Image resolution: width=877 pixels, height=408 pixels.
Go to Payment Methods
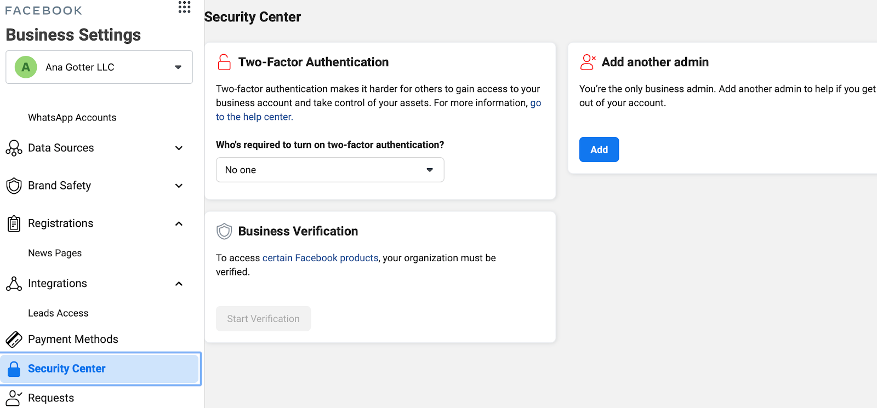click(73, 340)
